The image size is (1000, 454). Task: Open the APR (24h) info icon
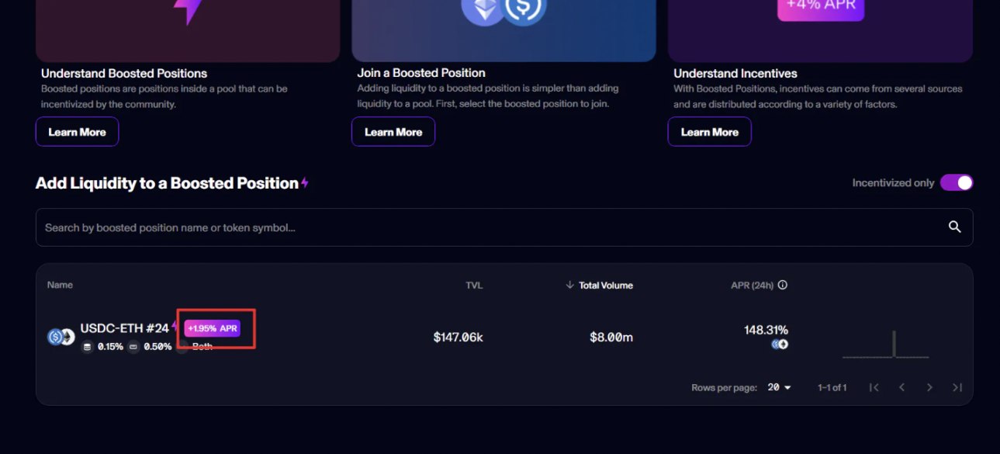(783, 285)
